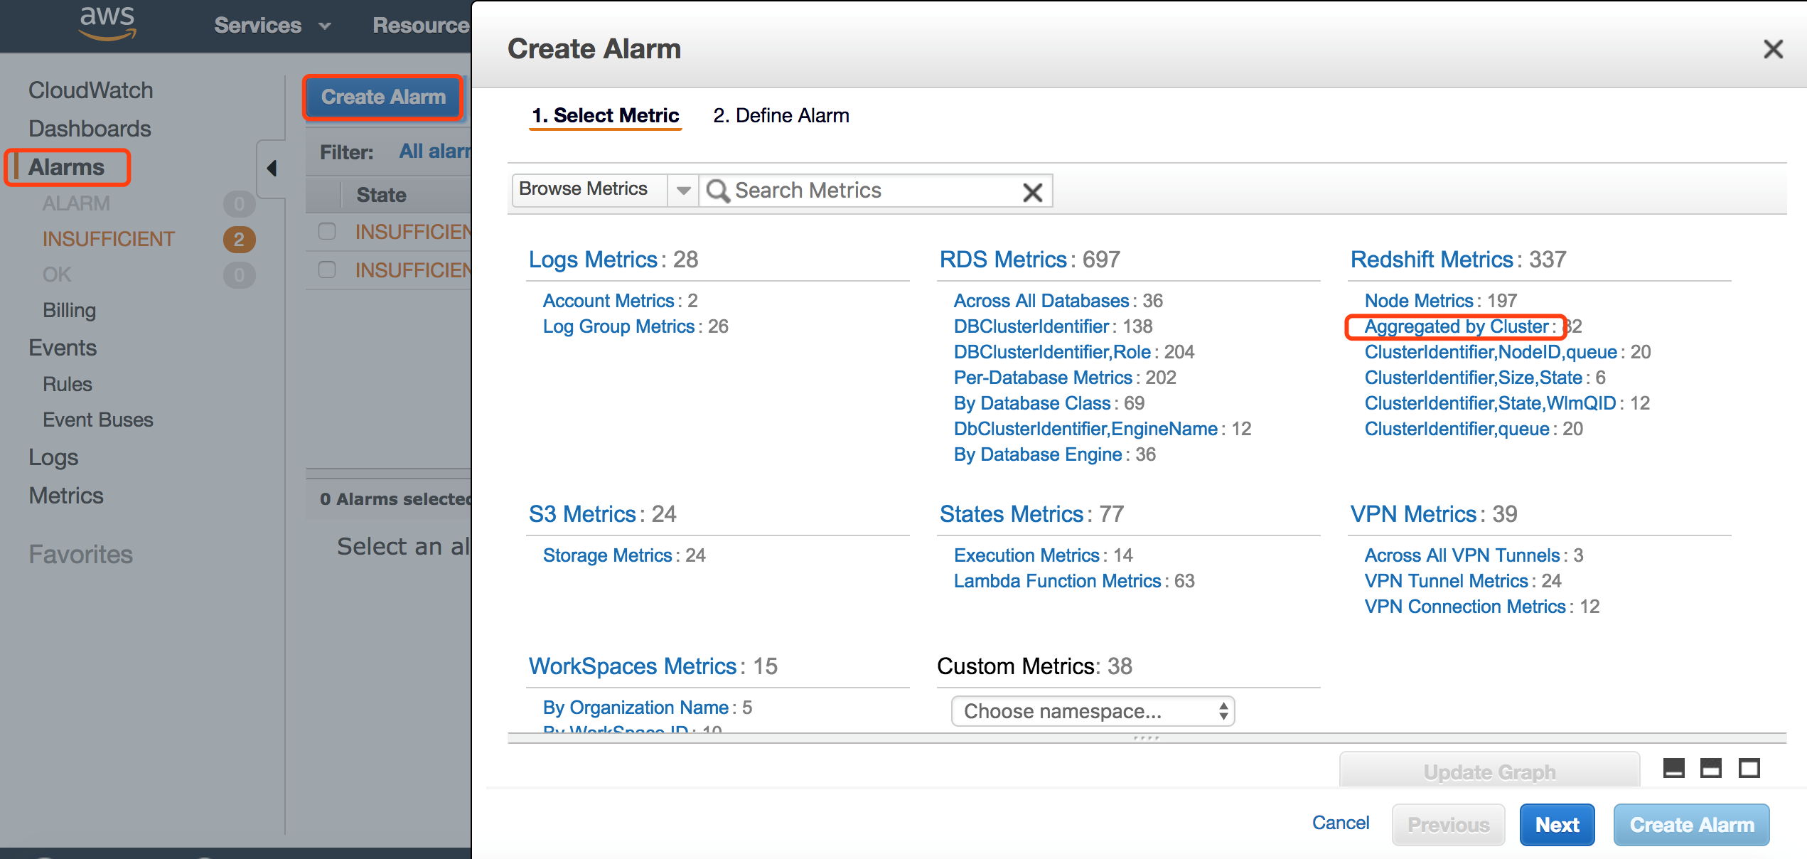Open the Browse Metrics dropdown arrow
1807x859 pixels.
tap(683, 191)
